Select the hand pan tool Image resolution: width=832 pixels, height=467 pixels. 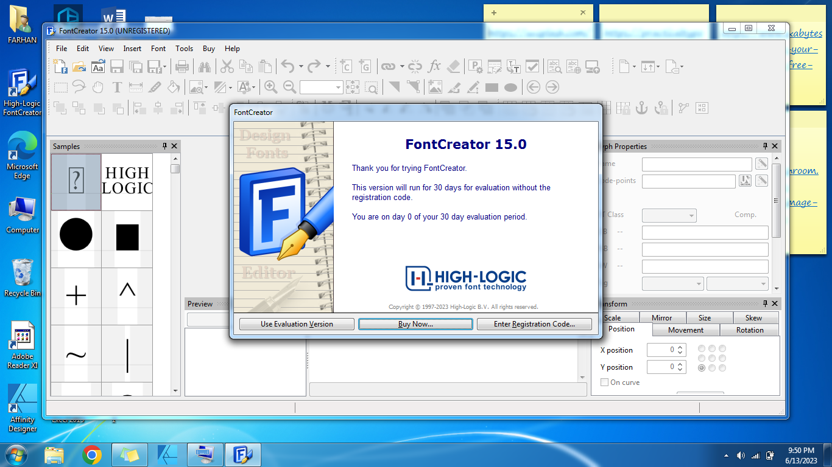pyautogui.click(x=98, y=87)
